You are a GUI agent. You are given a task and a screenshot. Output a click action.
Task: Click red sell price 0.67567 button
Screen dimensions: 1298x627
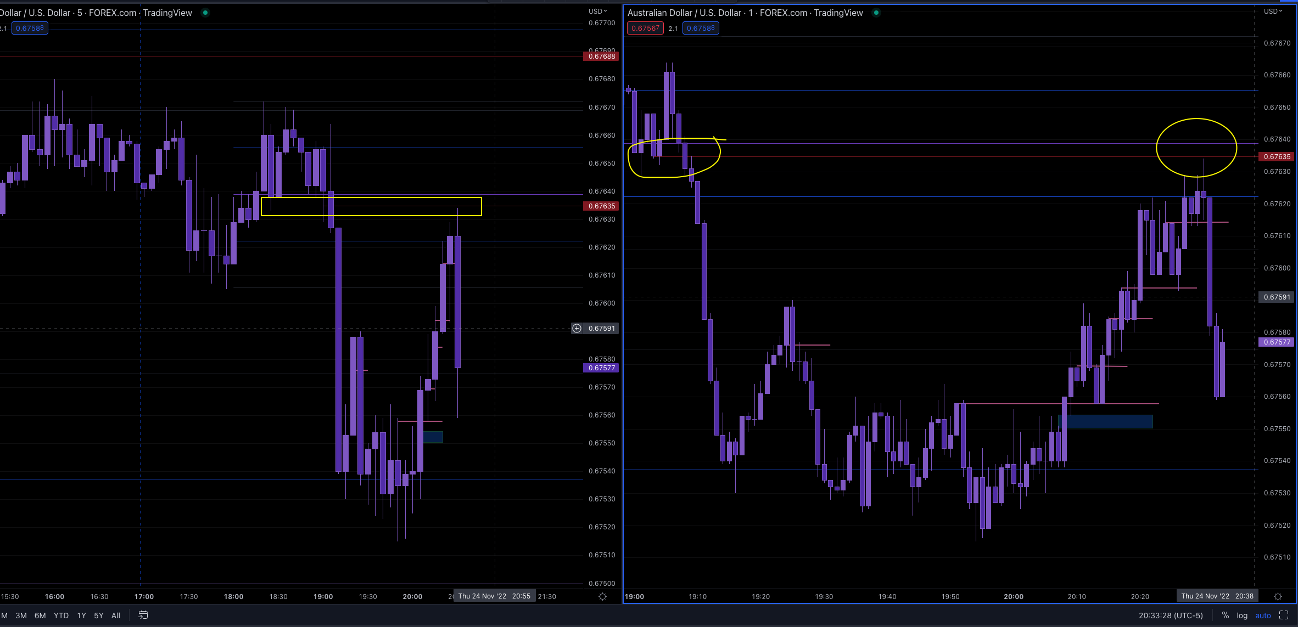pos(645,28)
